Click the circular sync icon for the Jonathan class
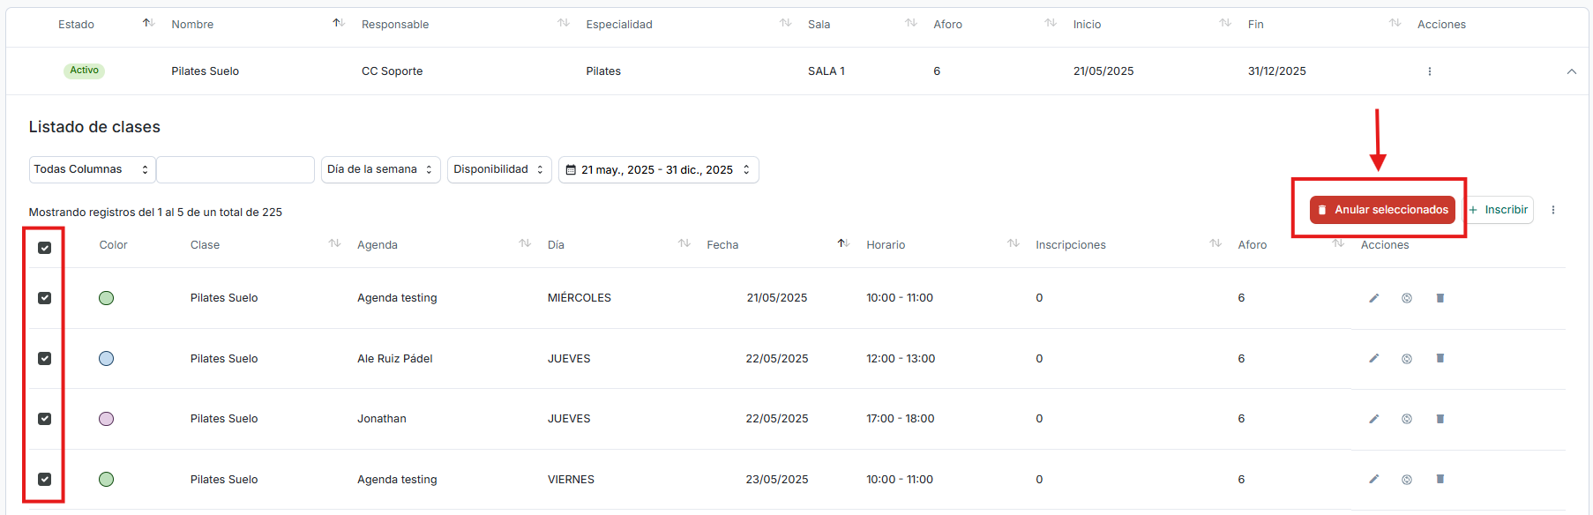 pos(1407,419)
